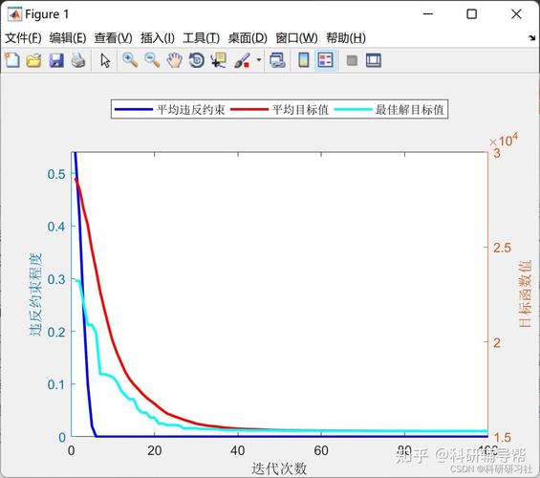Activate the Zoom In magnifier tool
The image size is (540, 478).
[130, 60]
